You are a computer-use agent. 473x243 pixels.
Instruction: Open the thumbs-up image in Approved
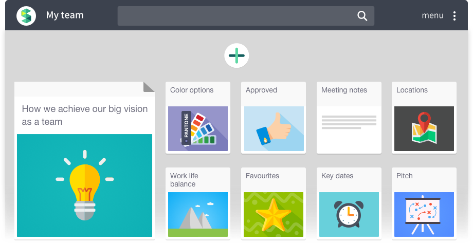[x=274, y=129]
